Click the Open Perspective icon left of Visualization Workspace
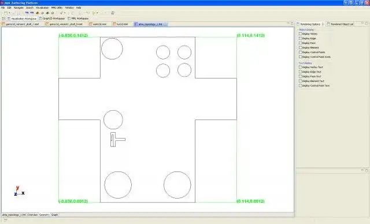The height and width of the screenshot is (224, 370). pyautogui.click(x=3, y=18)
